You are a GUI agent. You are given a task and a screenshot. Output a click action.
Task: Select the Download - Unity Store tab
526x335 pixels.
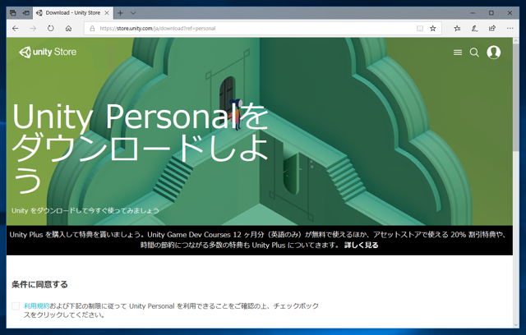point(73,13)
